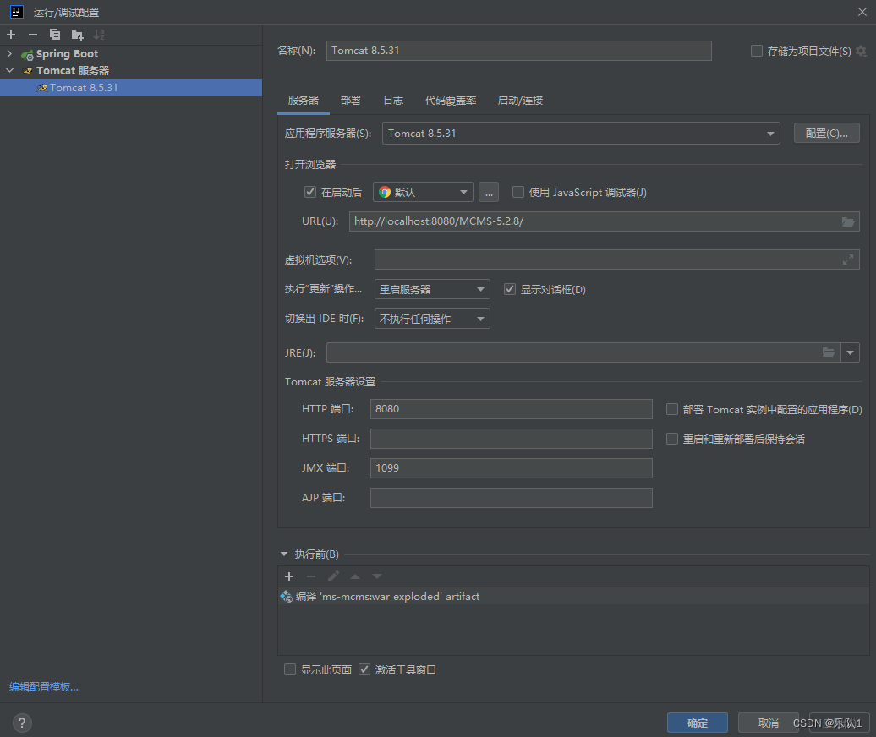Viewport: 876px width, 737px height.
Task: Click the sort configurations icon in the toolbar
Action: point(99,35)
